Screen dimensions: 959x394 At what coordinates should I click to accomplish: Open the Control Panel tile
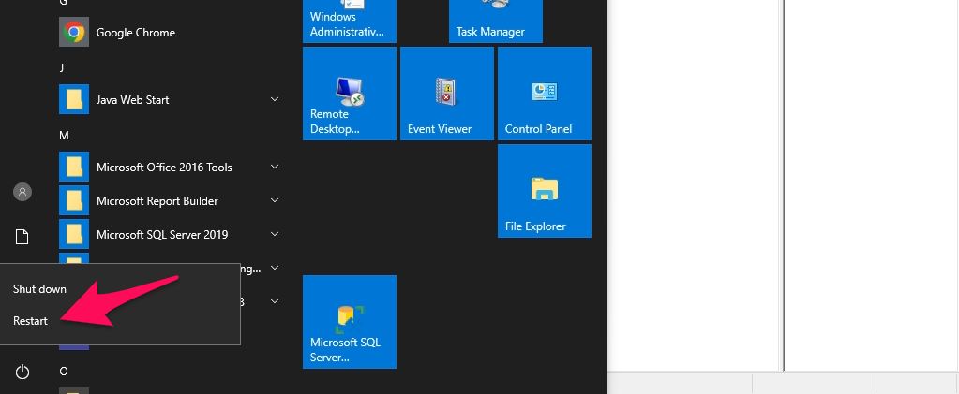tap(544, 94)
